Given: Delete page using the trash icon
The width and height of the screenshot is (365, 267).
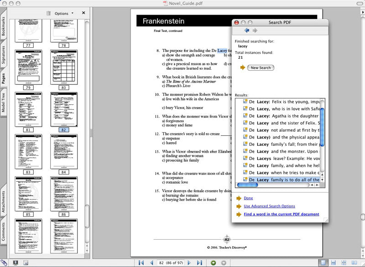Looking at the screenshot, I should point(48,13).
